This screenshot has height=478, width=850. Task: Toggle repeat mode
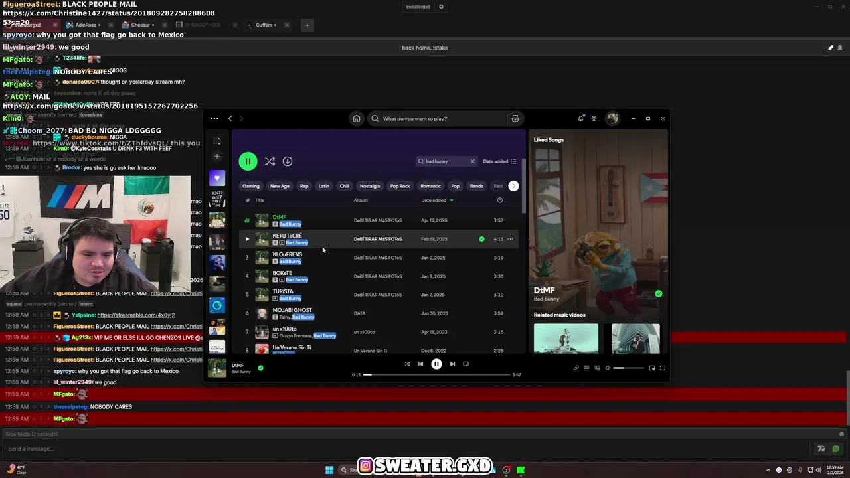point(466,364)
